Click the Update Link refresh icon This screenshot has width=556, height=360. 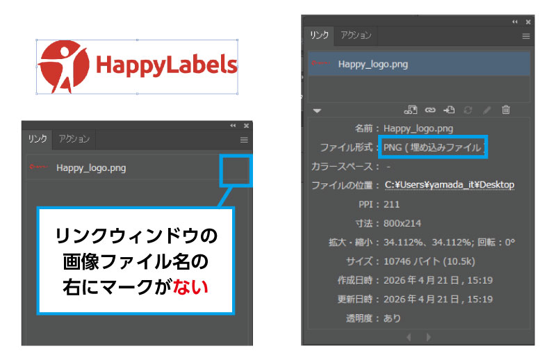click(468, 110)
